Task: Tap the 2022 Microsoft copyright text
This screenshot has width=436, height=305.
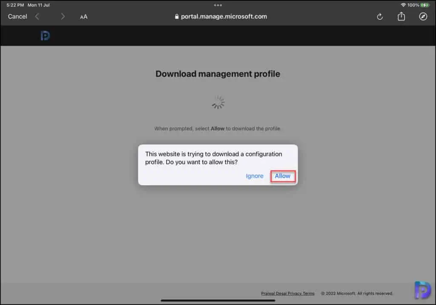Action: (357, 293)
